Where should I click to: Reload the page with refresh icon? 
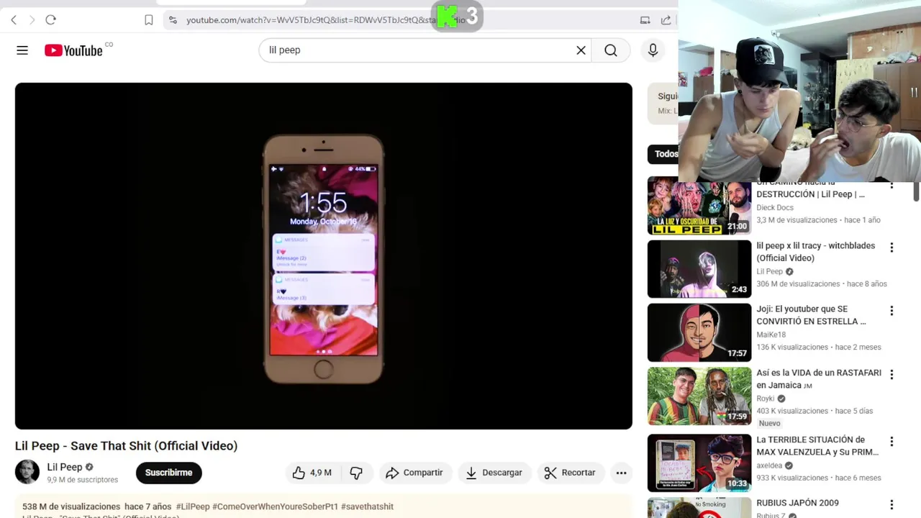(x=50, y=20)
